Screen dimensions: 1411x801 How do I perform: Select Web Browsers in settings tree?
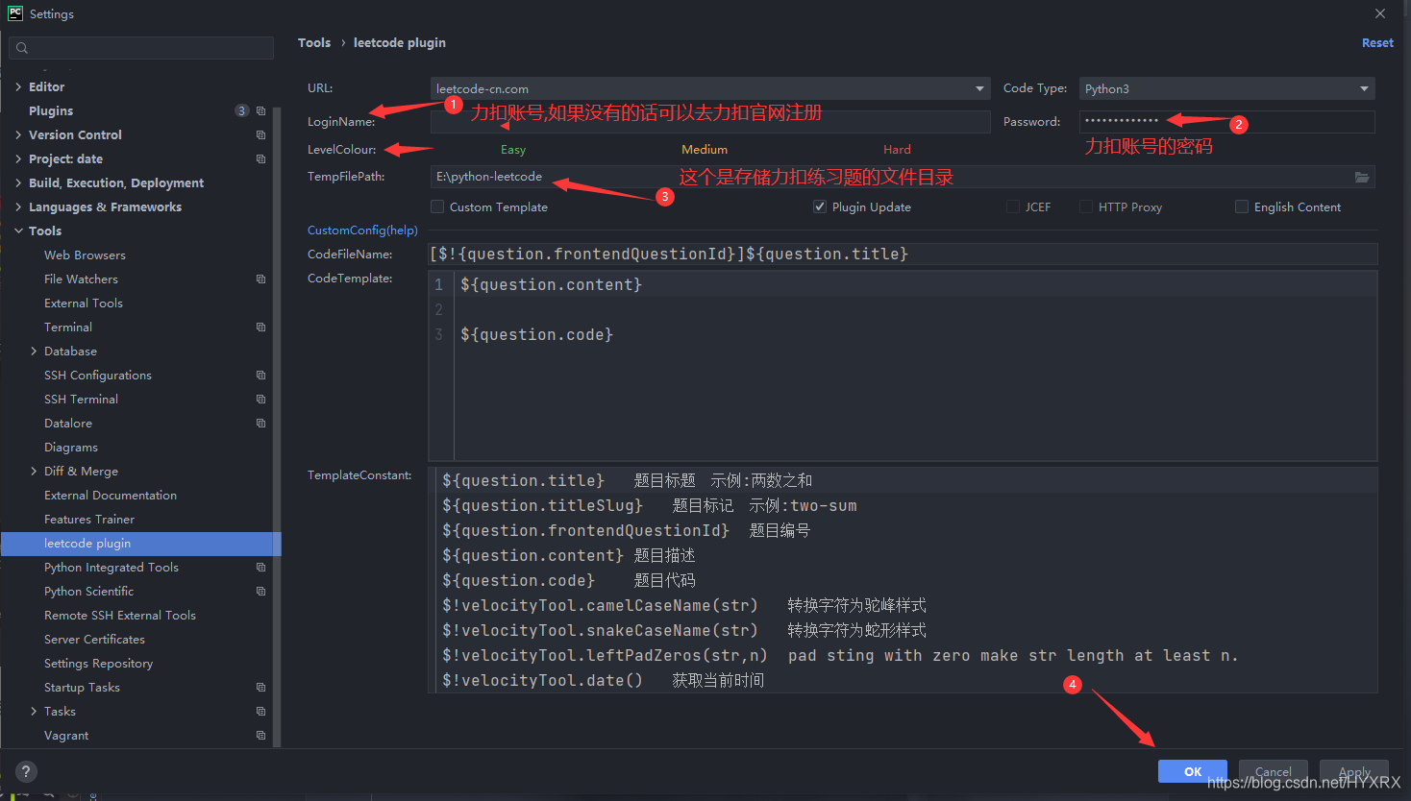click(85, 255)
